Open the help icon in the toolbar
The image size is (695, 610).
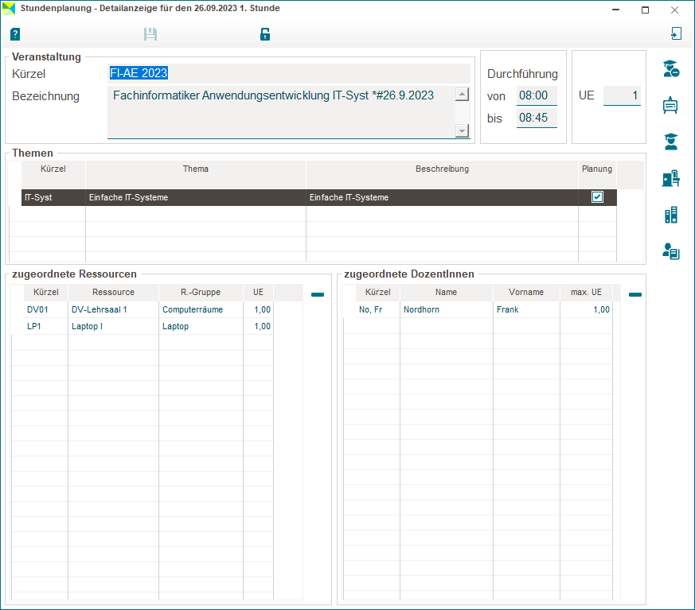click(x=15, y=34)
